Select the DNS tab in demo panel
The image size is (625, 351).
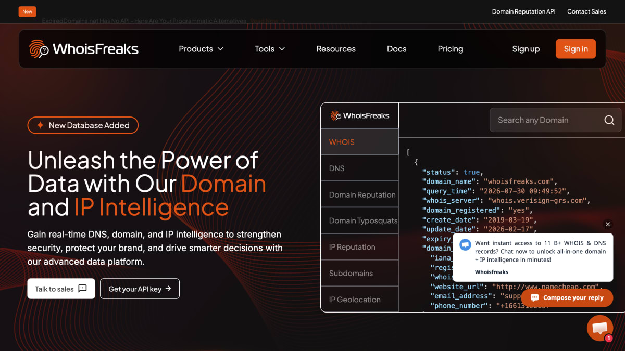click(359, 168)
